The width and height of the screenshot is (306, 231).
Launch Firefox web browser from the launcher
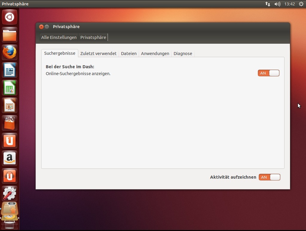click(x=10, y=52)
